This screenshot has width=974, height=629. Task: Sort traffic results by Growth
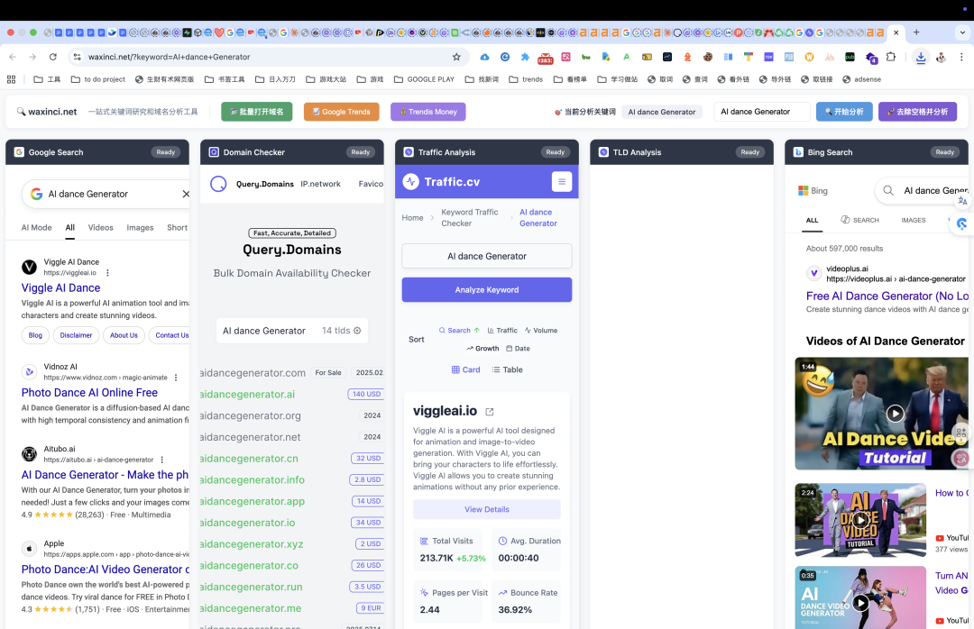coord(482,349)
